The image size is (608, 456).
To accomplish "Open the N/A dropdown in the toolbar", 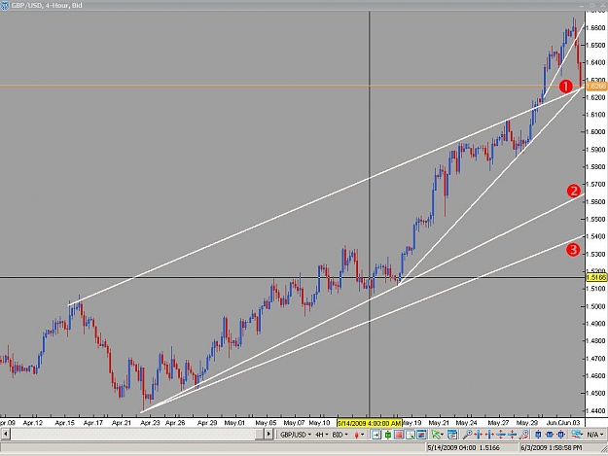I will (595, 435).
